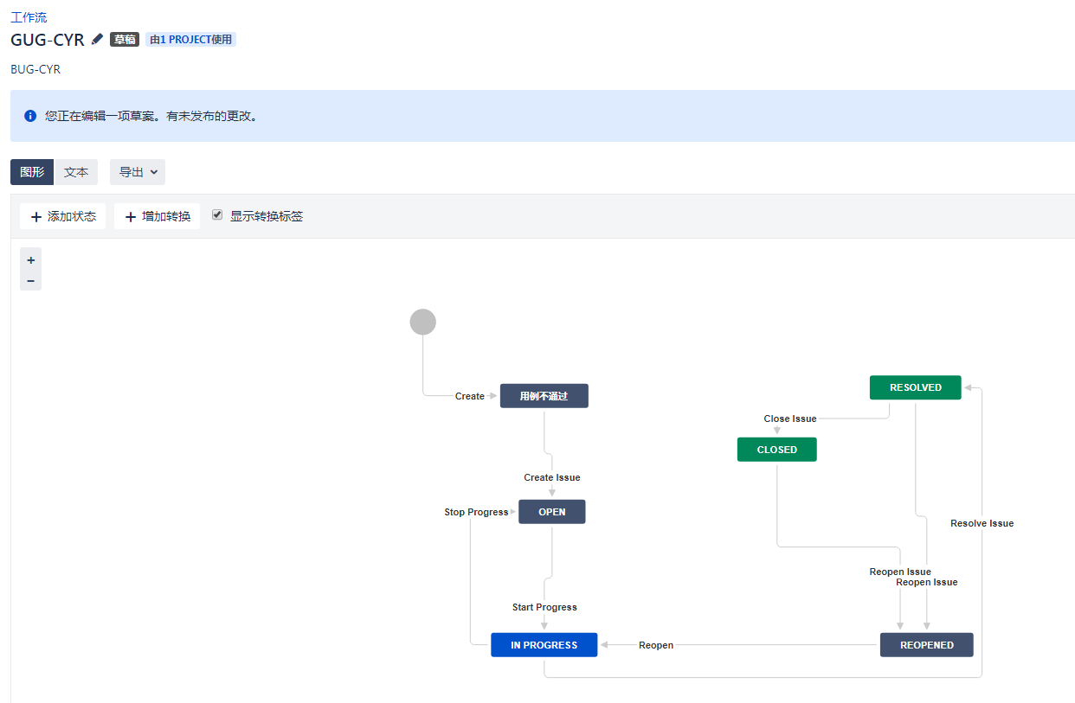Click the pencil icon to edit workflow name

tap(97, 39)
